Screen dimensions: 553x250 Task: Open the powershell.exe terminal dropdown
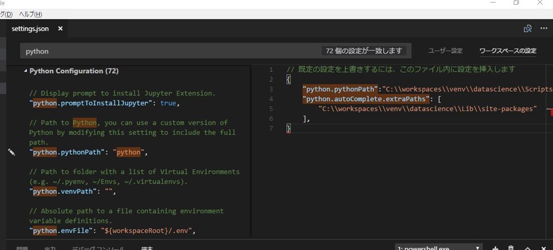pyautogui.click(x=439, y=247)
